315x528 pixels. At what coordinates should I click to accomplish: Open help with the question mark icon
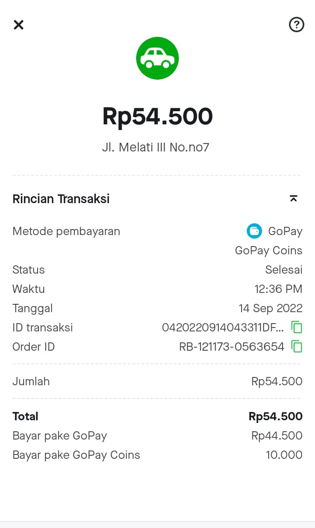[297, 25]
